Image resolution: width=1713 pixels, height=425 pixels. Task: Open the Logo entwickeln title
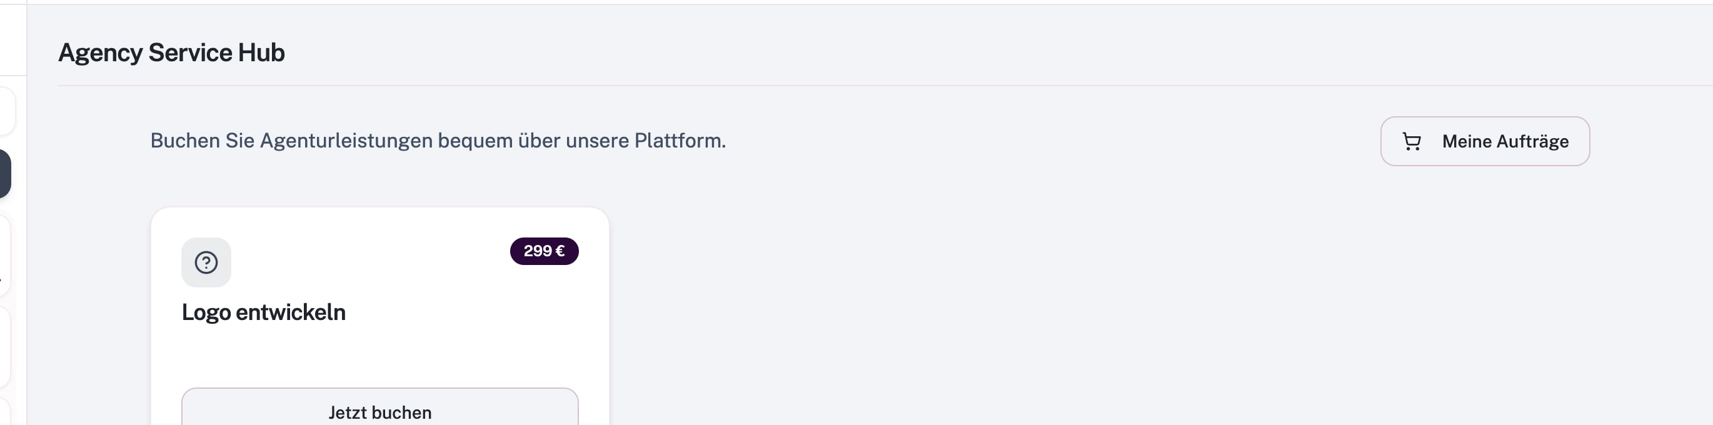(x=263, y=312)
